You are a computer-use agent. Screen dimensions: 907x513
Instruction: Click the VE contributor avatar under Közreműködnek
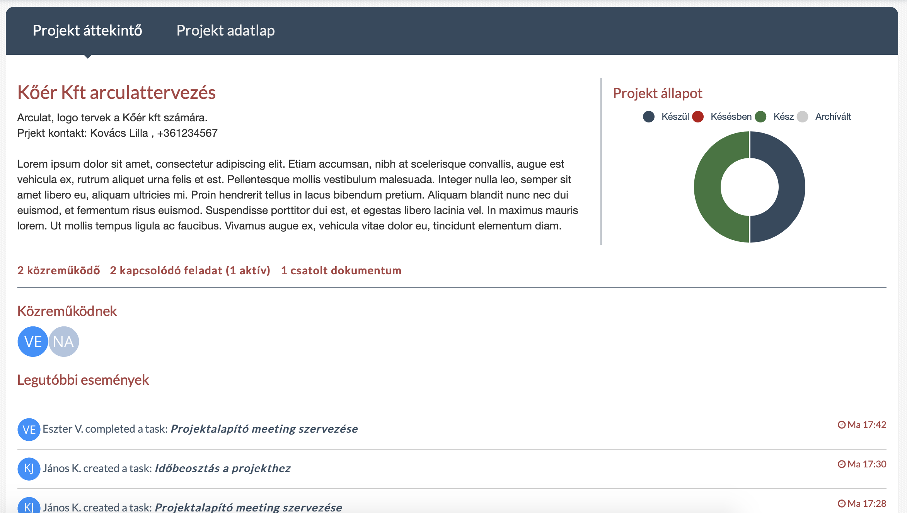click(33, 341)
